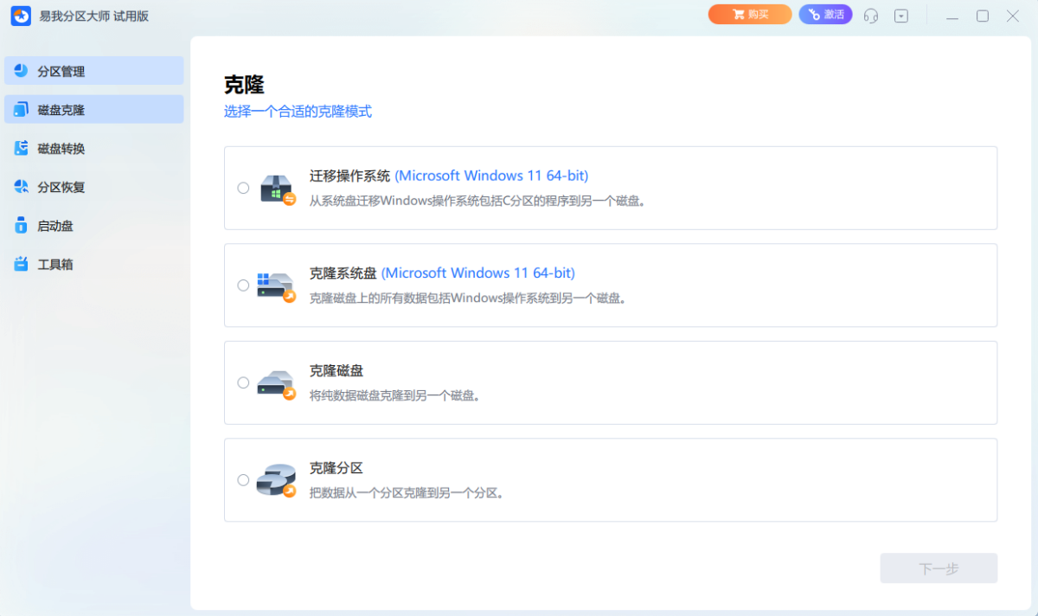Screen dimensions: 1038x616
Task: Open the 分区管理 section
Action: [x=93, y=71]
